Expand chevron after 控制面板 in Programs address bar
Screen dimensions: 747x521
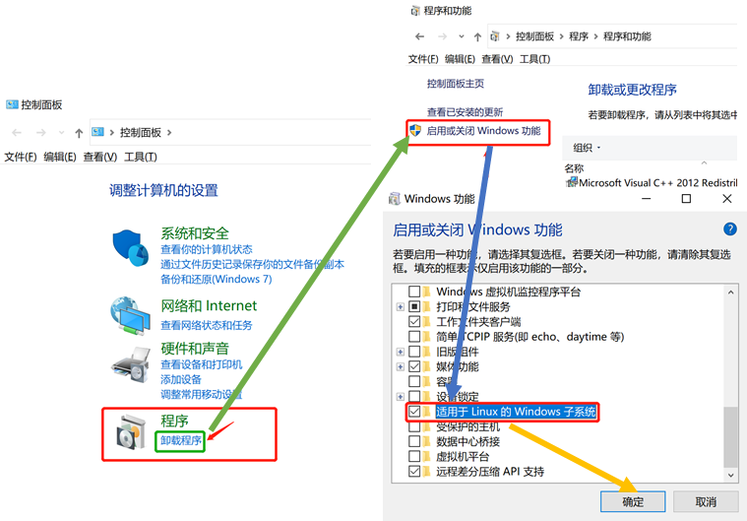562,36
